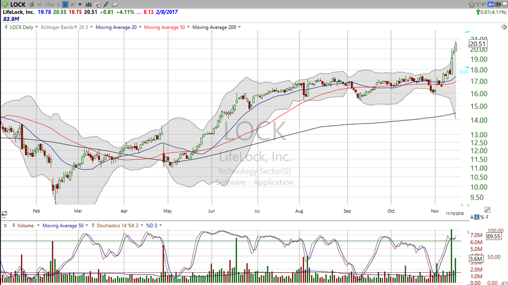Click the save disk icon at top right
The width and height of the screenshot is (508, 285).
(x=505, y=5)
